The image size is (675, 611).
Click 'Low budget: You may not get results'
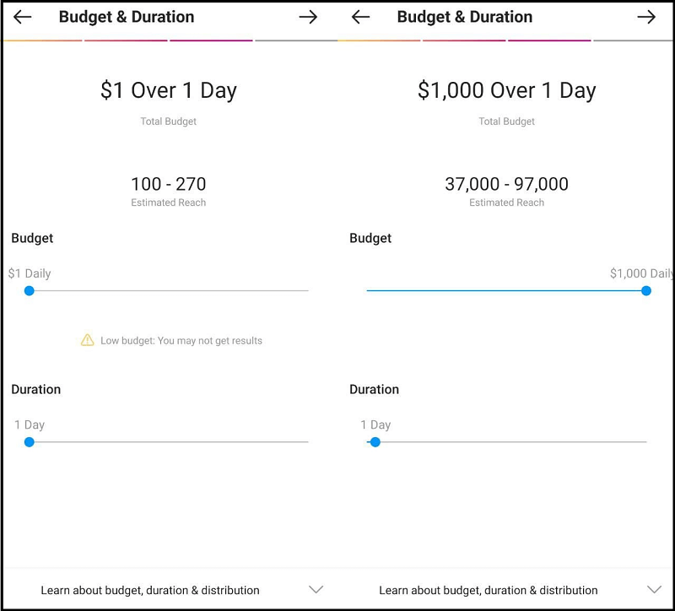click(181, 341)
